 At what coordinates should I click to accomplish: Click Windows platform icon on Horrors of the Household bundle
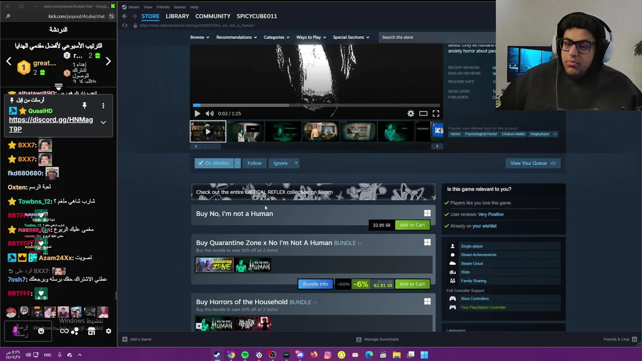tap(427, 302)
